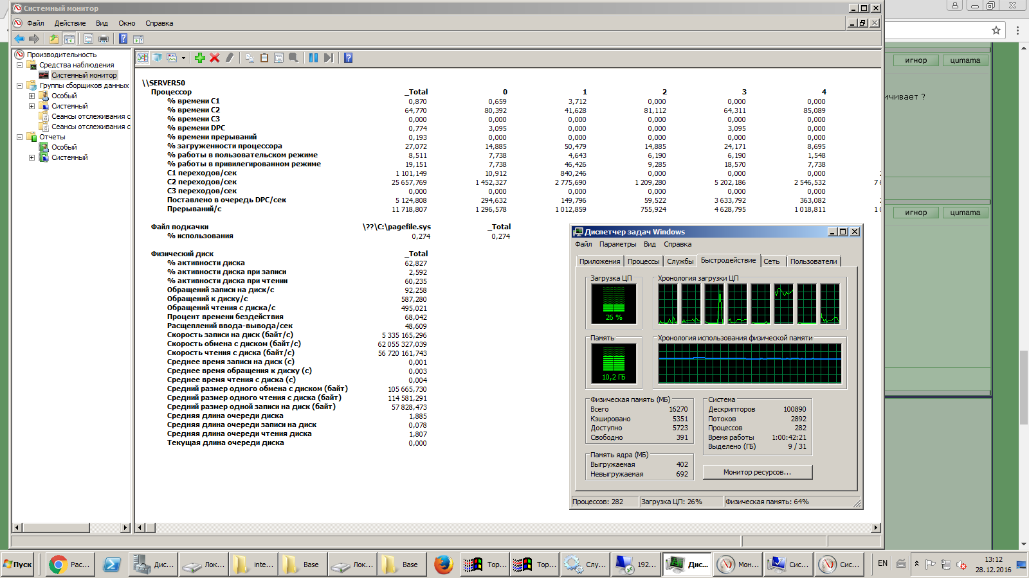Viewport: 1029px width, 578px height.
Task: Open the Вид menu of Системный монитор
Action: [x=102, y=23]
